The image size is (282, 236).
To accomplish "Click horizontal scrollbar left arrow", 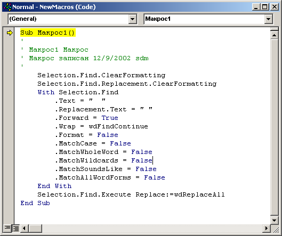I will (x=25, y=229).
